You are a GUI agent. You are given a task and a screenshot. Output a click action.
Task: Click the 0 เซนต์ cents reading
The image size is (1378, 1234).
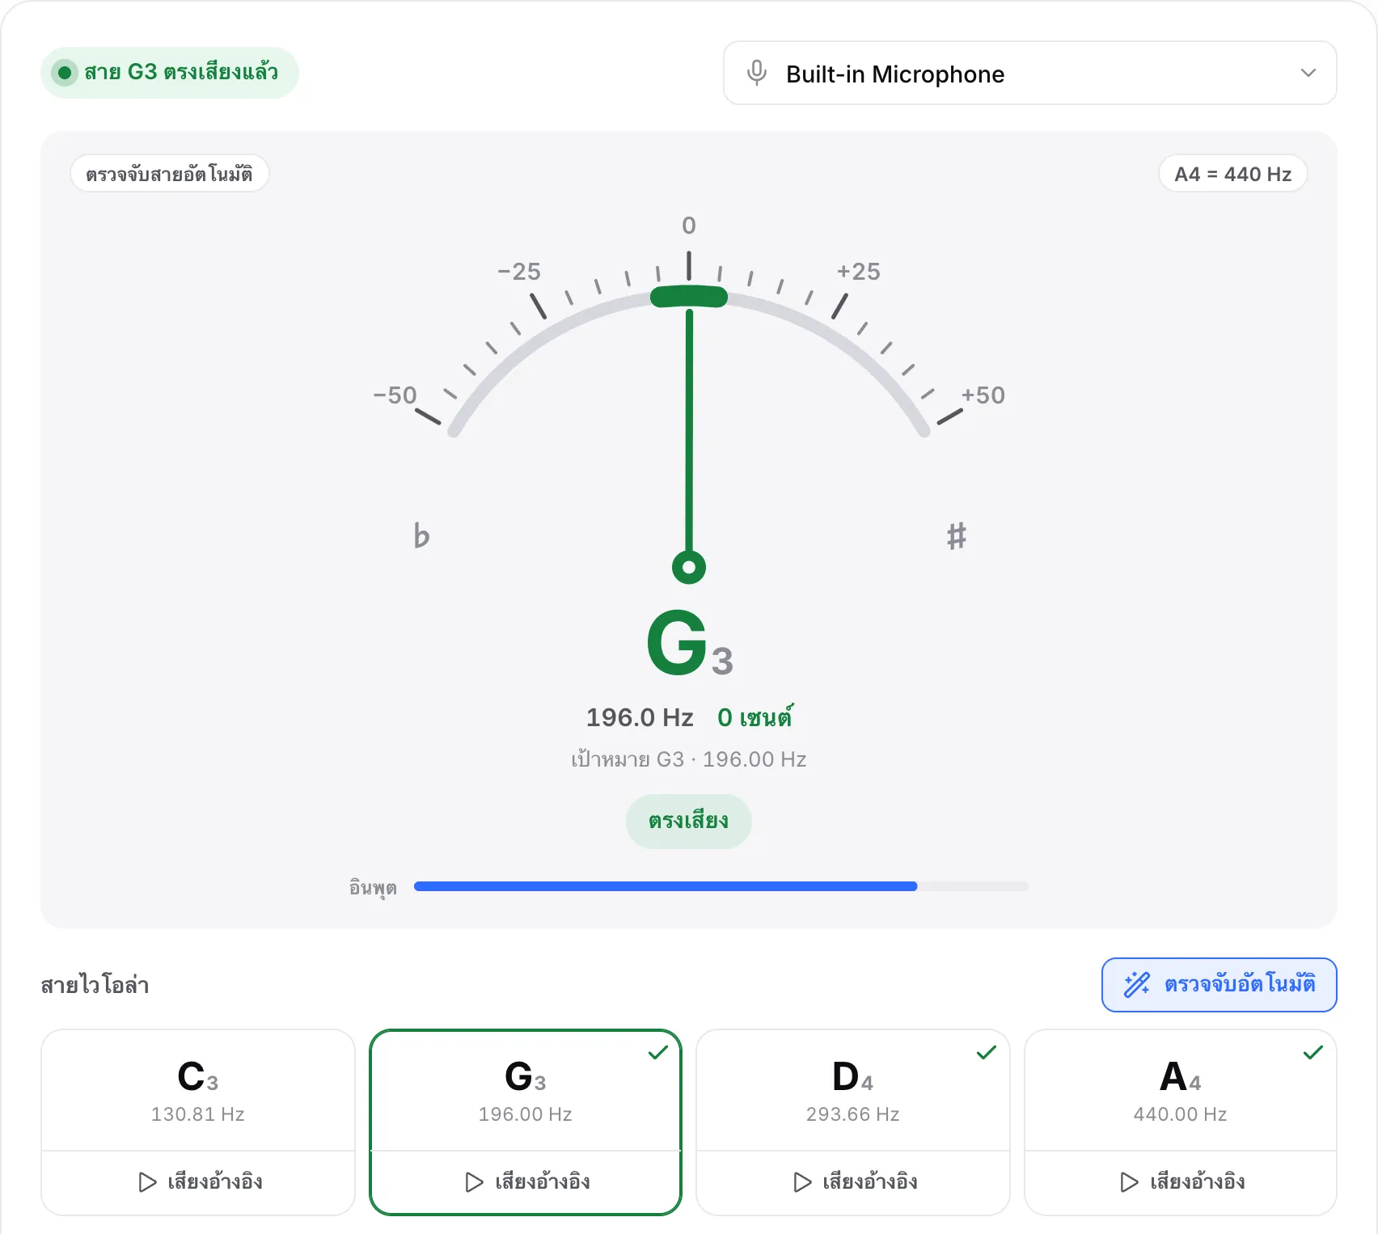(755, 717)
